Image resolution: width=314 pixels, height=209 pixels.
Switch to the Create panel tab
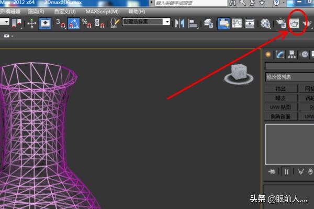tap(268, 54)
